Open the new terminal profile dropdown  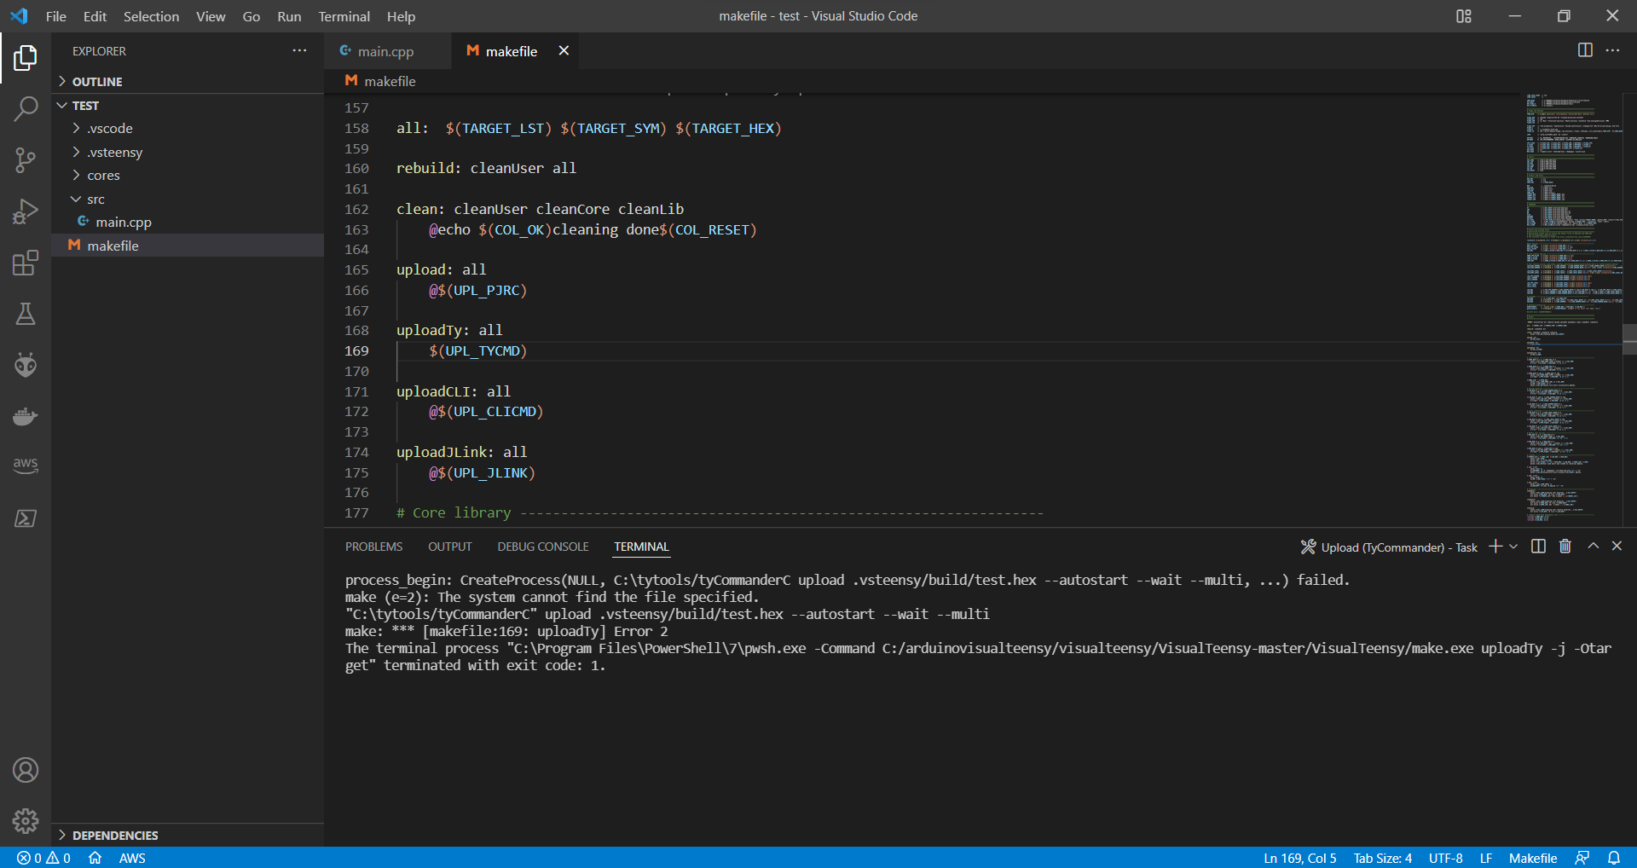(1513, 547)
